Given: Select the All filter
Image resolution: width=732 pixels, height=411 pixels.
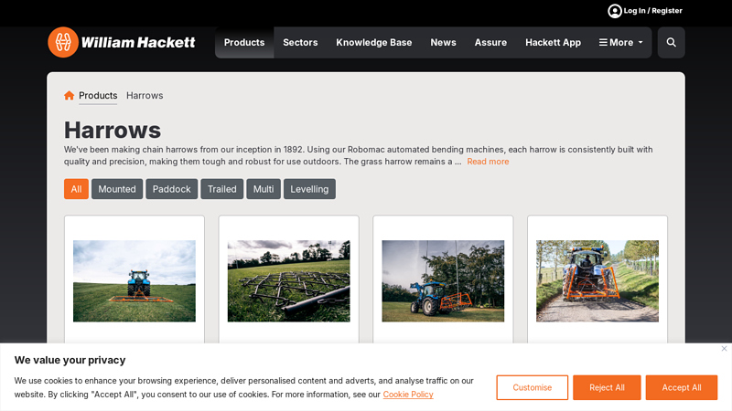Looking at the screenshot, I should click(x=76, y=189).
